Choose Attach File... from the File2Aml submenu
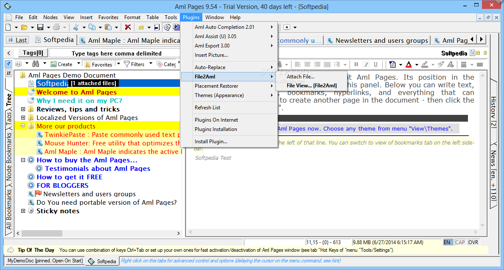 311,77
